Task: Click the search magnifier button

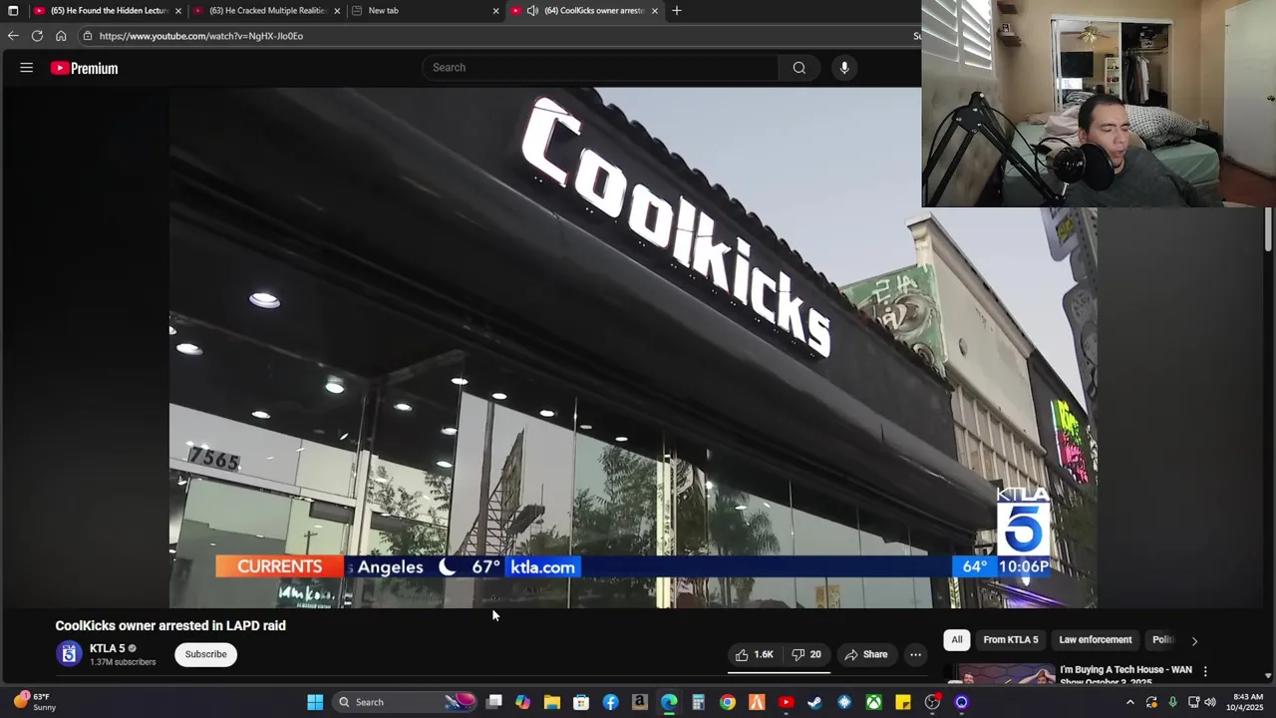Action: tap(798, 68)
